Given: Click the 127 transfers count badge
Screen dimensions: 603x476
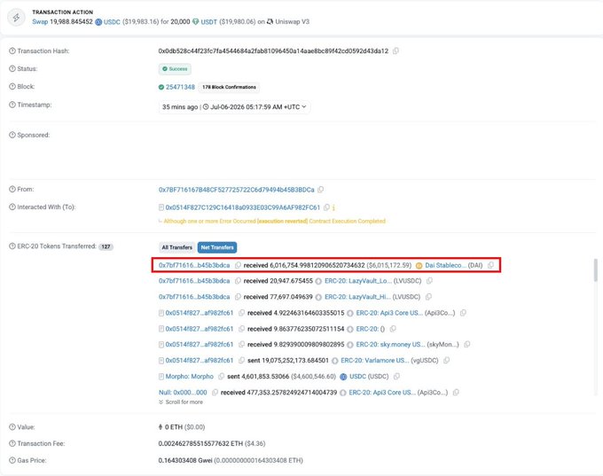Looking at the screenshot, I should [x=106, y=246].
